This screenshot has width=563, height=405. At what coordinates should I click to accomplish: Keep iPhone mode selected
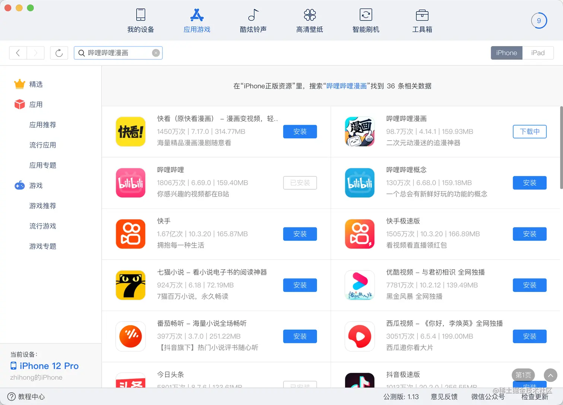coord(506,53)
